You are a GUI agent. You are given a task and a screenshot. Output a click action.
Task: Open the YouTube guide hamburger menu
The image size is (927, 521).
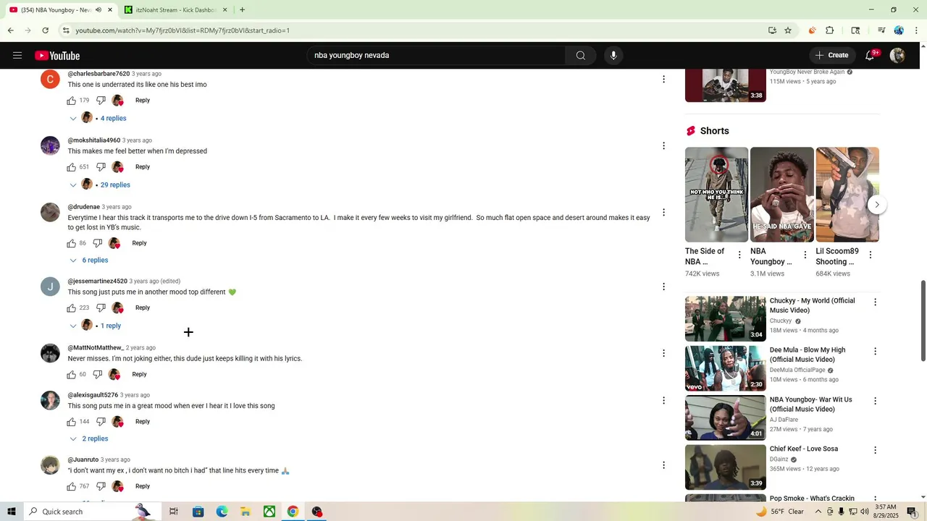point(17,56)
